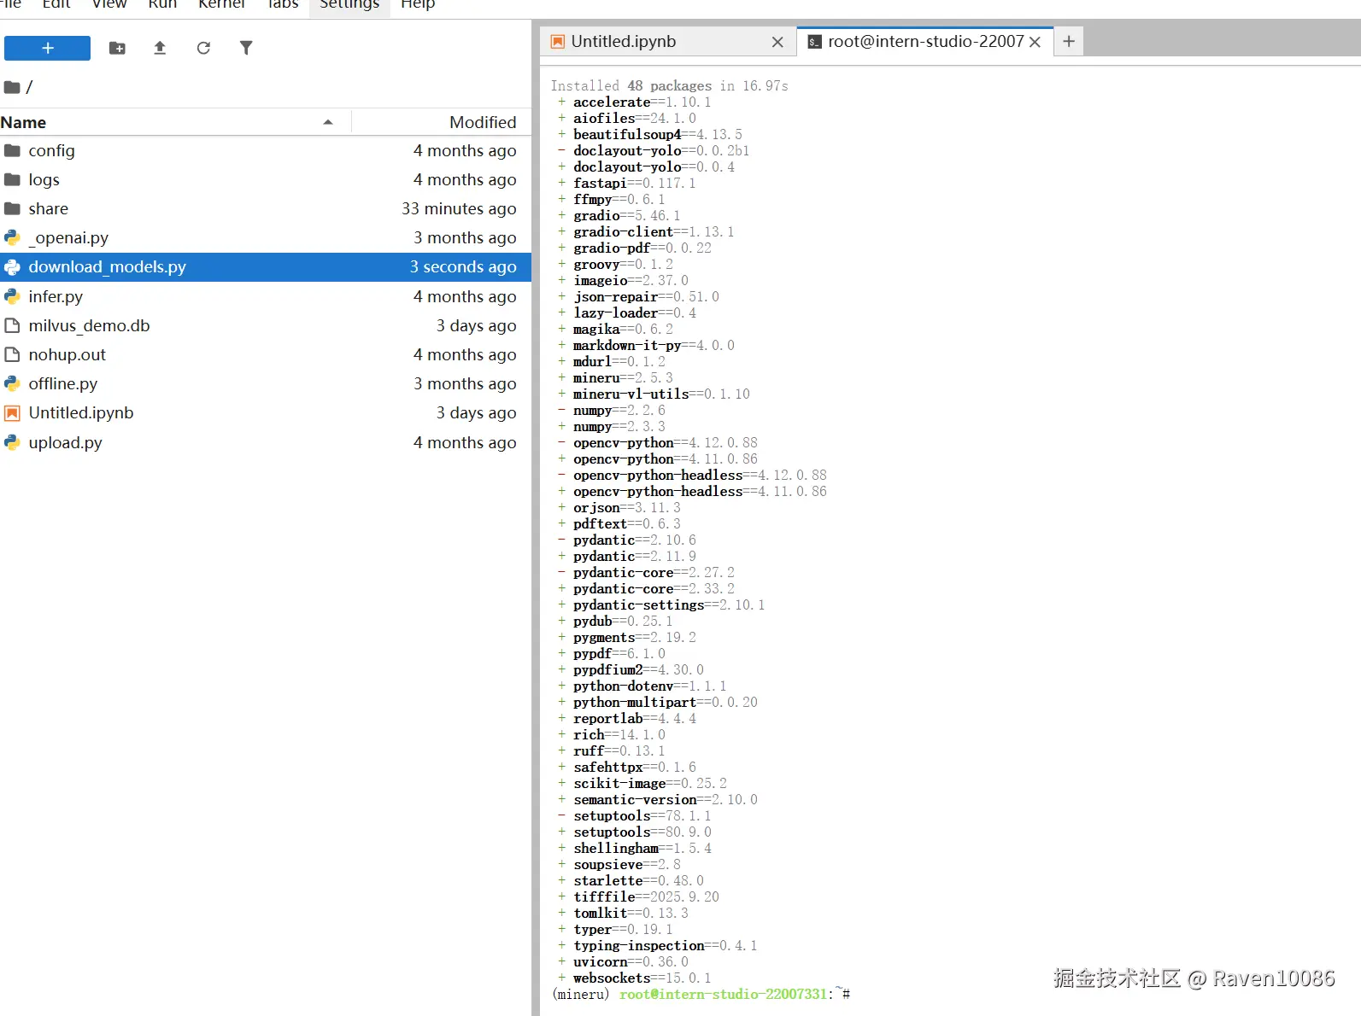This screenshot has height=1016, width=1361.
Task: Click the config folder icon
Action: (x=12, y=150)
